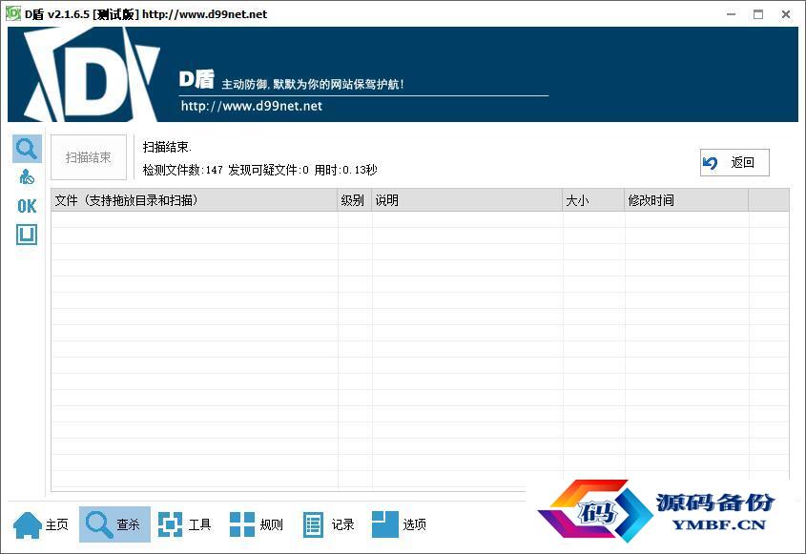Select the scan statistics text 检测文件数:147
This screenshot has height=554, width=806.
click(x=182, y=170)
